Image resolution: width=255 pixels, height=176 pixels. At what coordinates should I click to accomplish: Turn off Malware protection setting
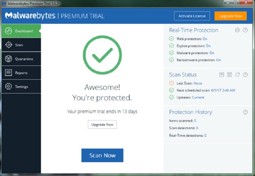click(211, 53)
